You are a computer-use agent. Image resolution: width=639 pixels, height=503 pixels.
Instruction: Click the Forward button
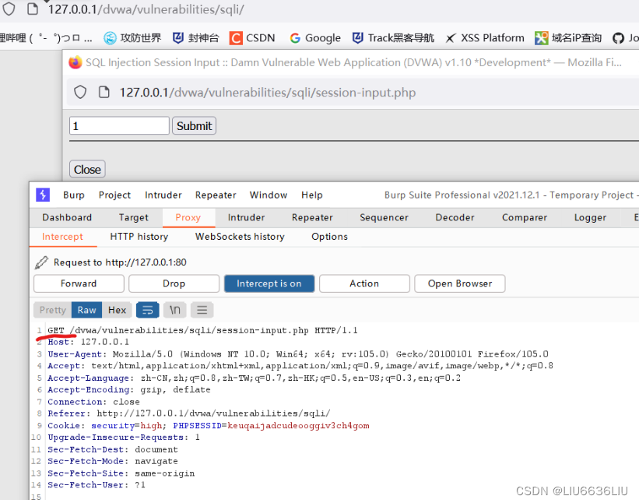pyautogui.click(x=78, y=283)
